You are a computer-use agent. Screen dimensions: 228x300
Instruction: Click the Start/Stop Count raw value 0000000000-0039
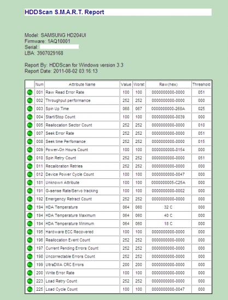(x=168, y=117)
